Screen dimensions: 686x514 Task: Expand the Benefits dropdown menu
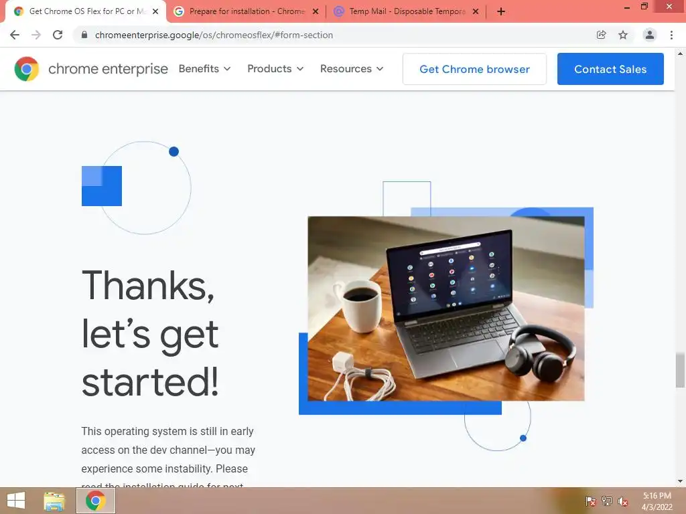[x=205, y=69]
